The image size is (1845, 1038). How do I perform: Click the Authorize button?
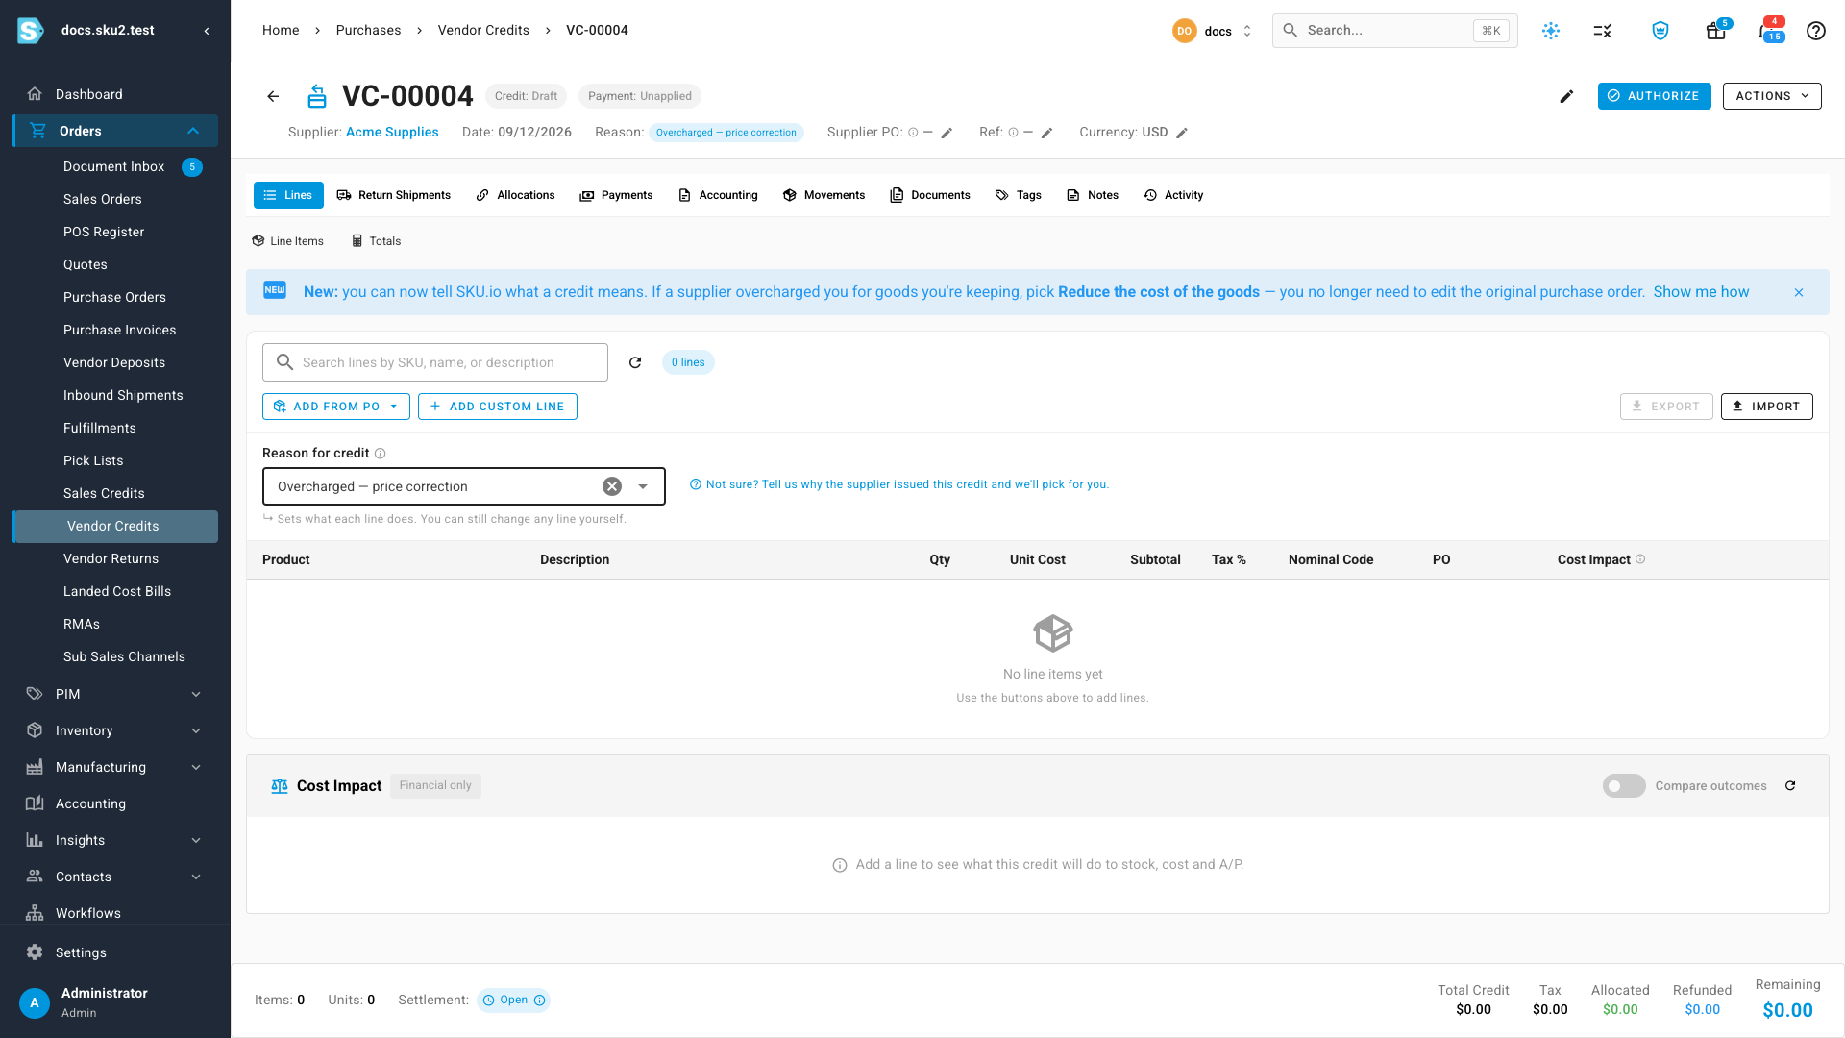coord(1654,96)
